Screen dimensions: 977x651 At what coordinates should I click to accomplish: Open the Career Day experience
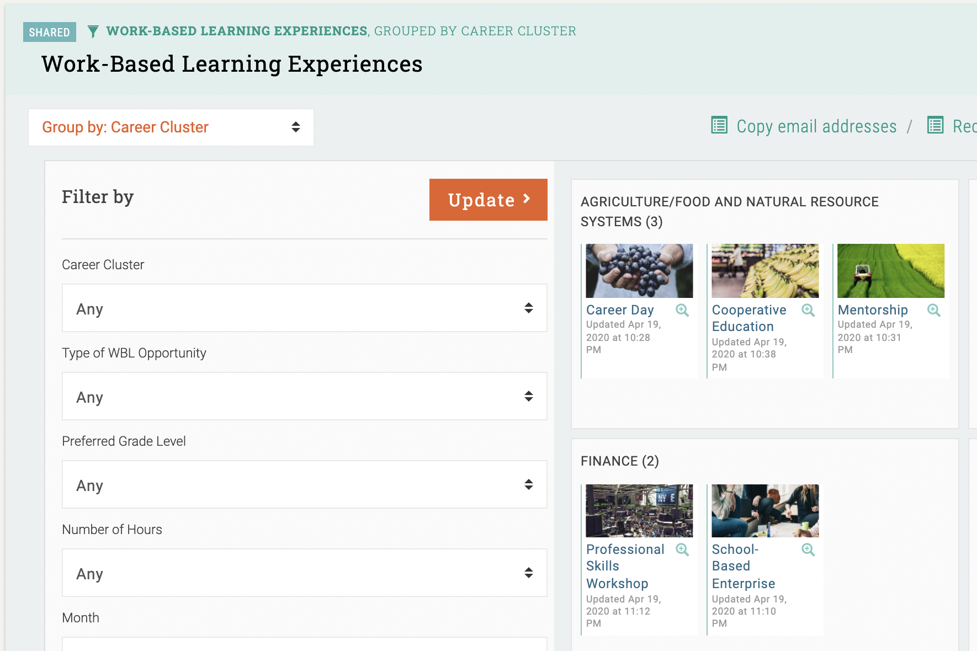619,310
